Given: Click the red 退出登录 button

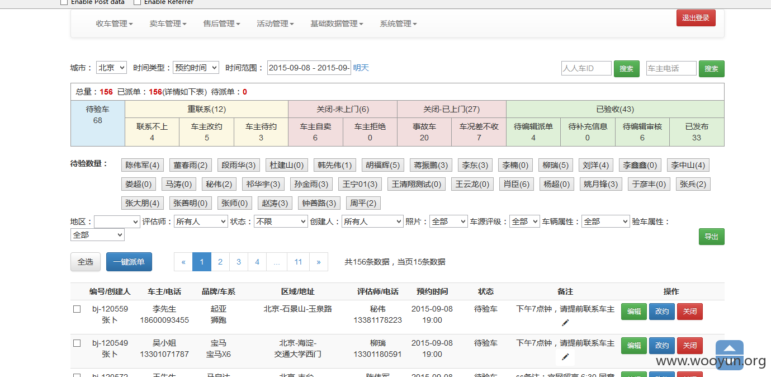Looking at the screenshot, I should click(x=696, y=18).
